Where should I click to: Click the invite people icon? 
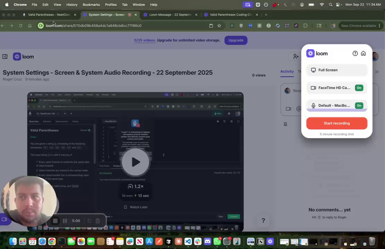296,57
